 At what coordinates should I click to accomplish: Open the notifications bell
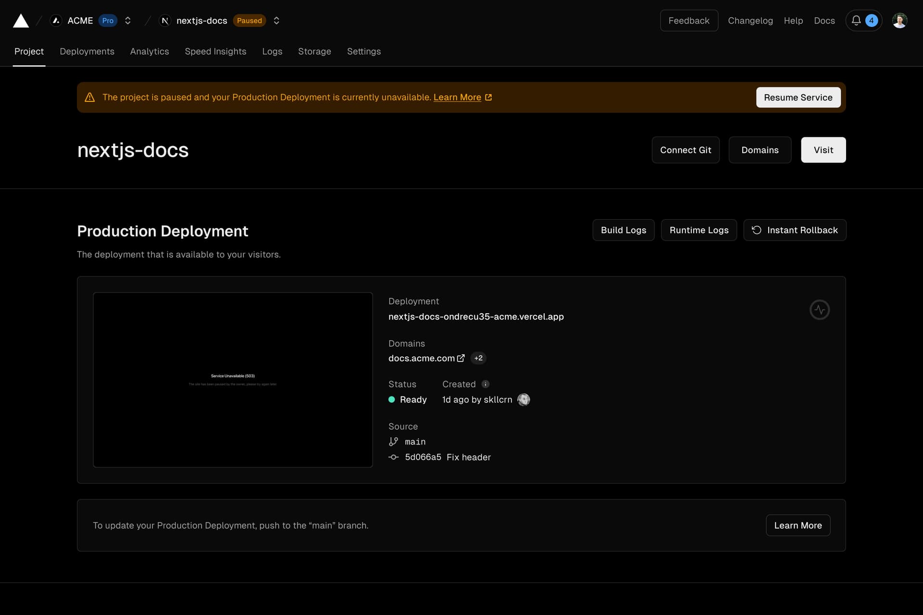tap(856, 21)
